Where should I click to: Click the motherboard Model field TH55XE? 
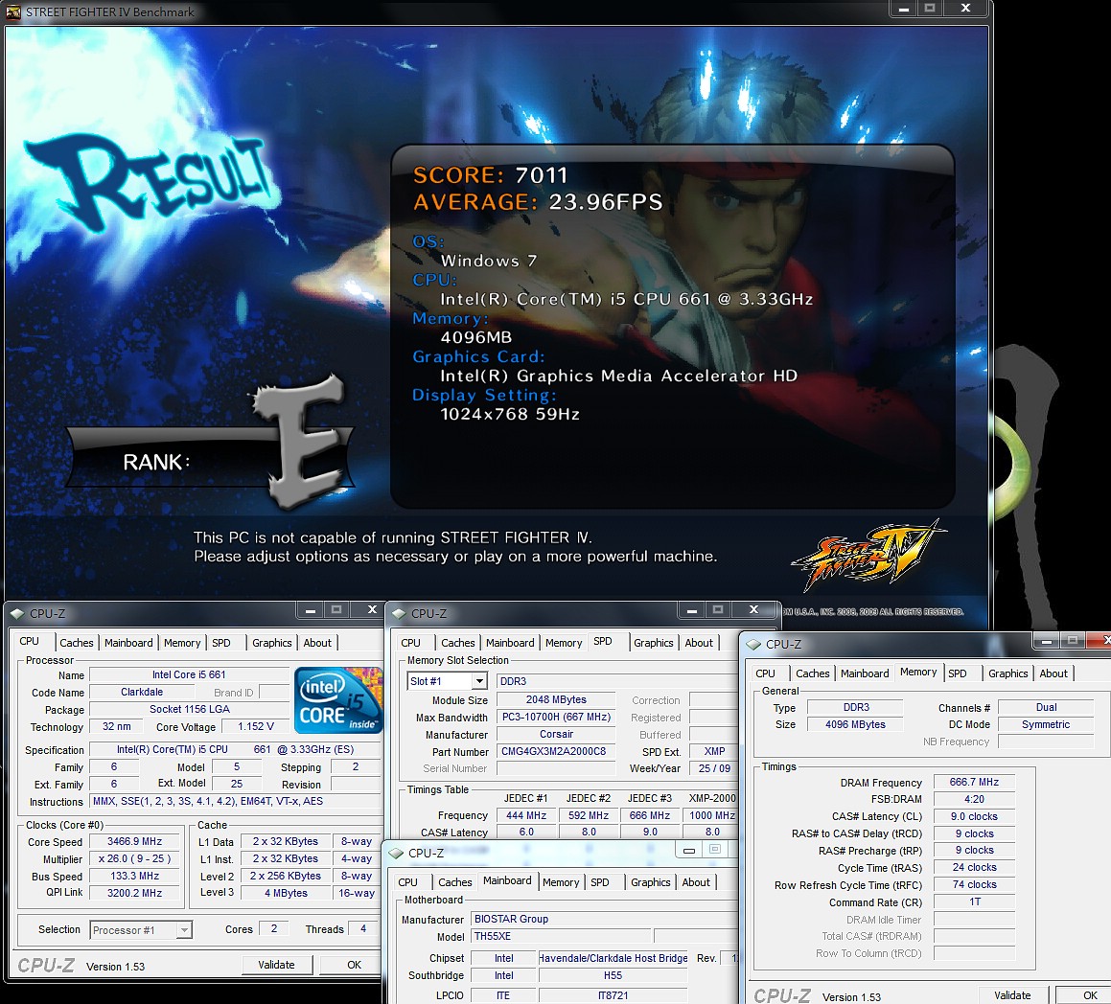[x=561, y=936]
